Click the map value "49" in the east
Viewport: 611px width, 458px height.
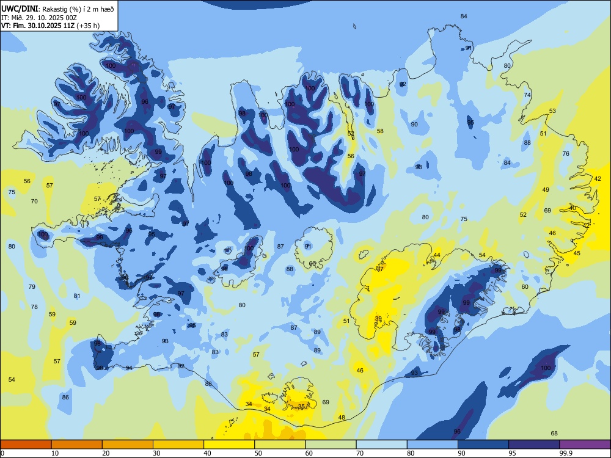point(546,190)
